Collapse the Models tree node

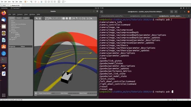[x=10, y=31]
